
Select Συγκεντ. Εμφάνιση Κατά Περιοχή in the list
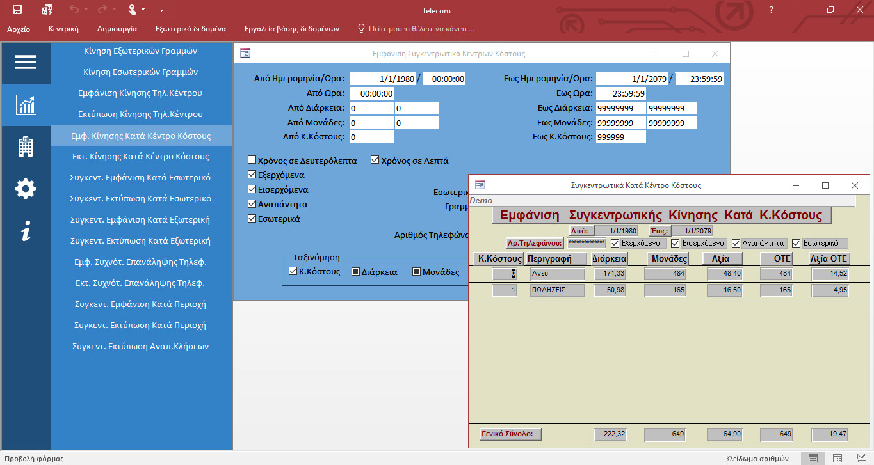(140, 304)
